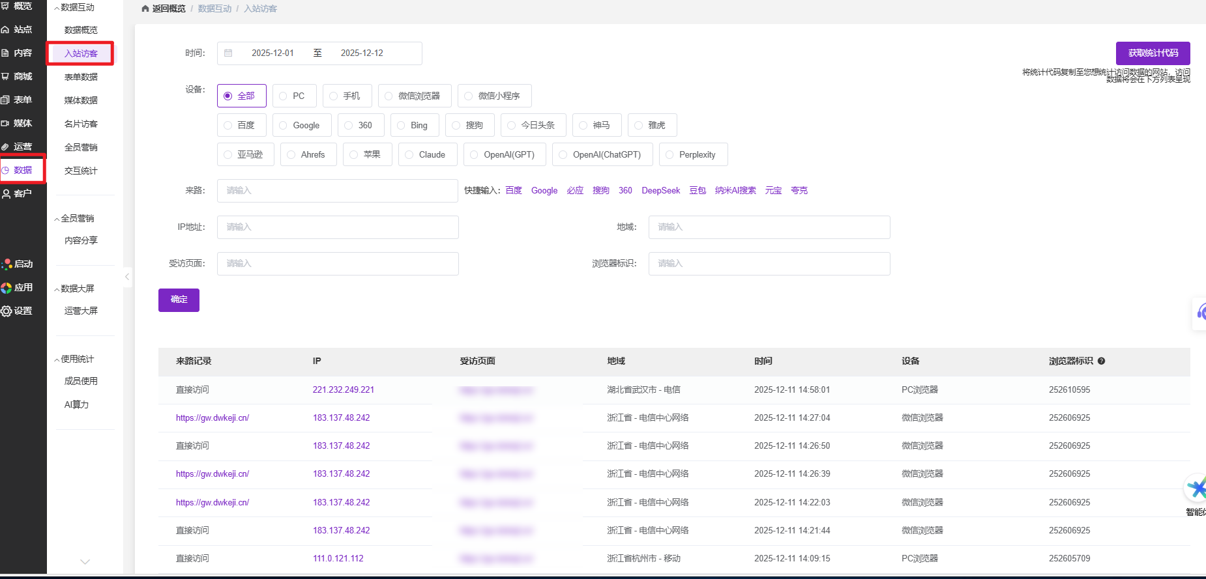Open 交互统计 in the submenu
Viewport: 1206px width, 579px height.
click(81, 171)
